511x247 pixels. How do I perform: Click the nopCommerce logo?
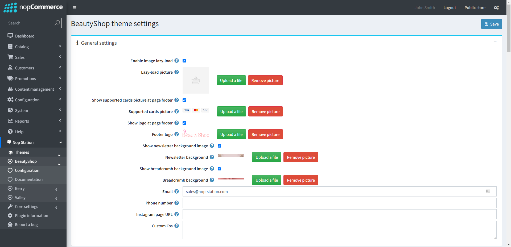pyautogui.click(x=33, y=7)
